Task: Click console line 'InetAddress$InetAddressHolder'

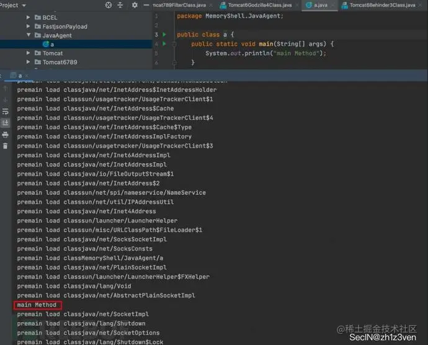Action: click(x=117, y=90)
